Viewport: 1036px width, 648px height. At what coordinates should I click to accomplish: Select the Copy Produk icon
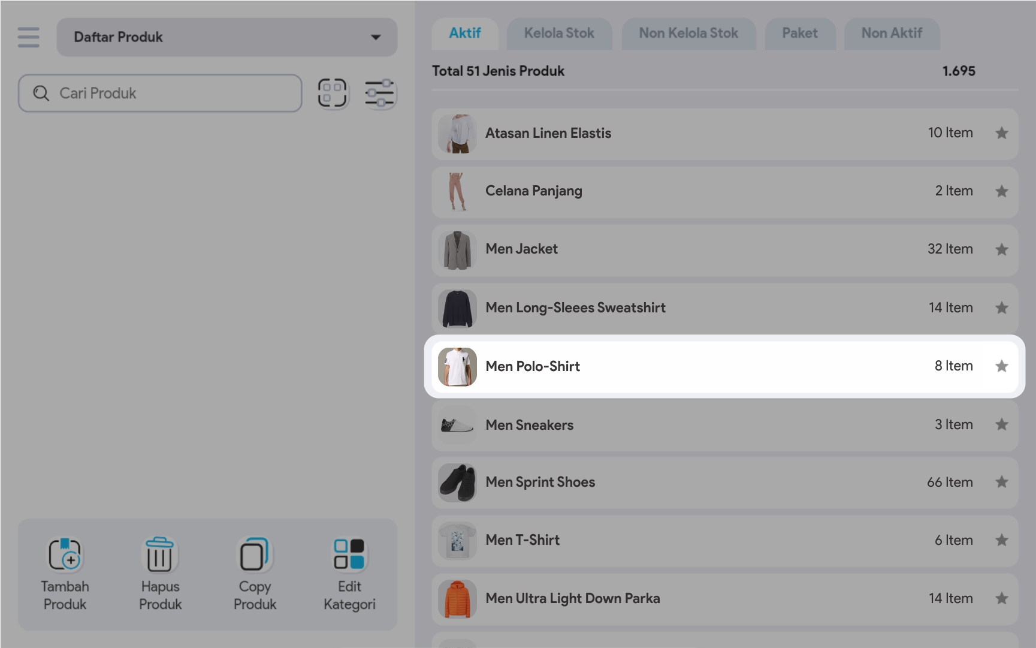[x=255, y=554]
